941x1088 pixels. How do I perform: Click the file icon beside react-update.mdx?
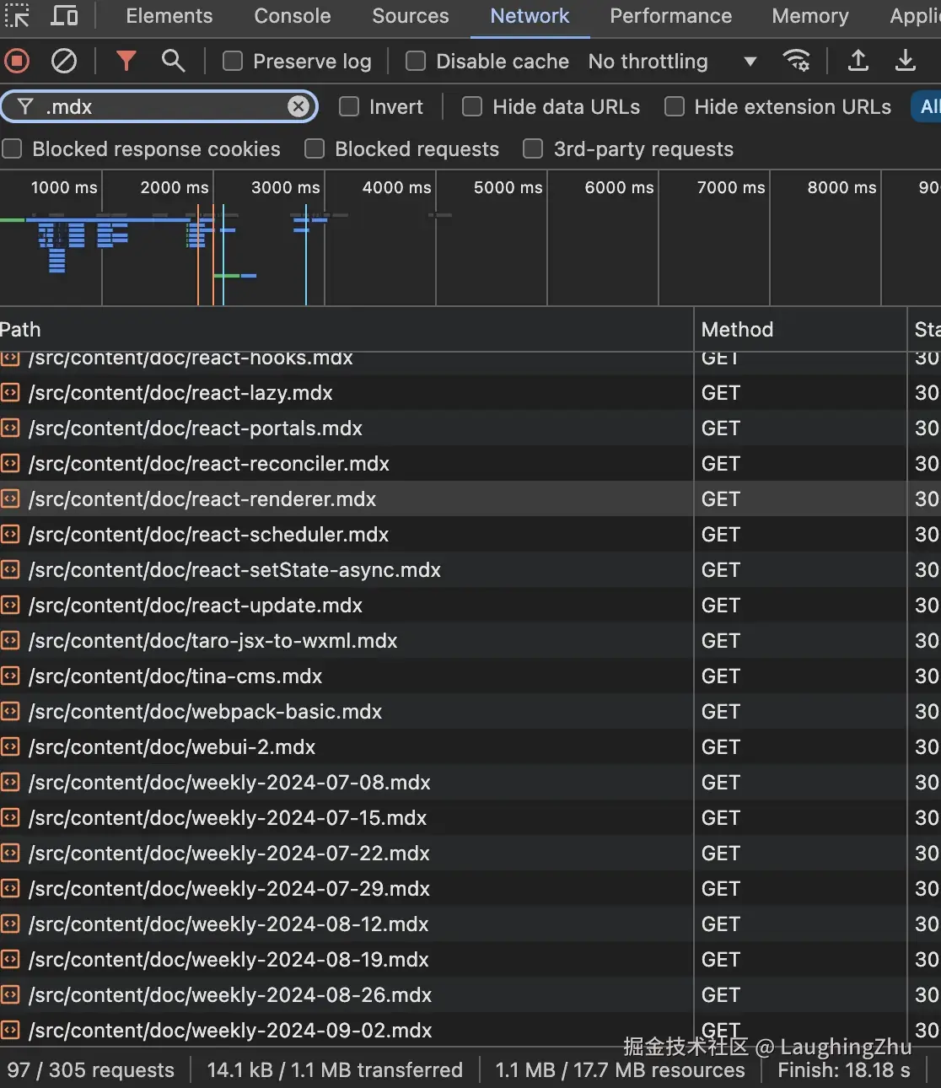tap(10, 606)
